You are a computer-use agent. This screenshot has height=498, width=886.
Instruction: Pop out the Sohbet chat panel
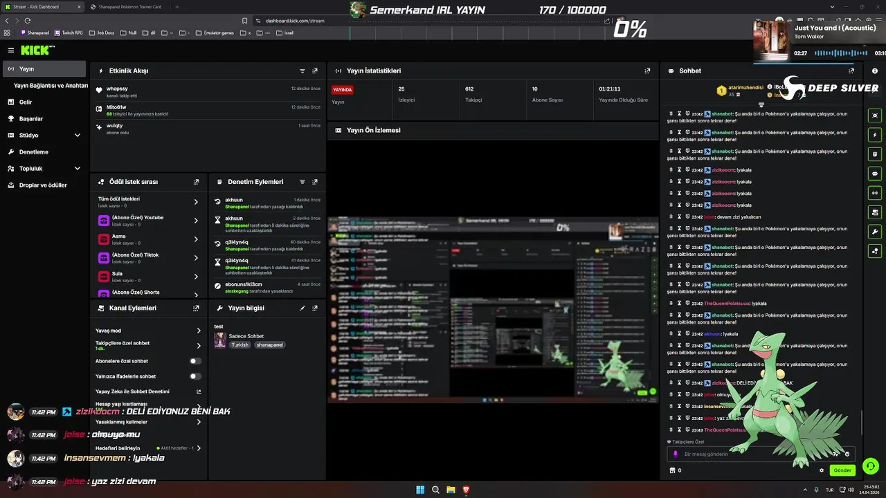pyautogui.click(x=851, y=71)
